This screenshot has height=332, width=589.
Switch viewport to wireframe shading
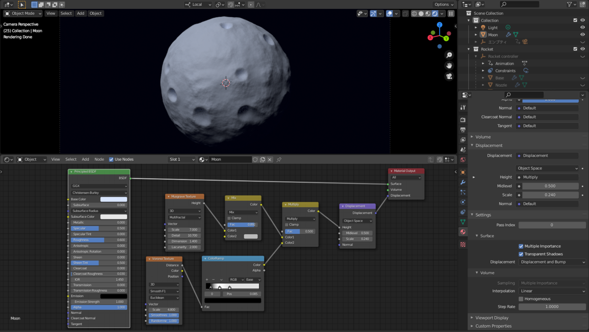point(414,14)
